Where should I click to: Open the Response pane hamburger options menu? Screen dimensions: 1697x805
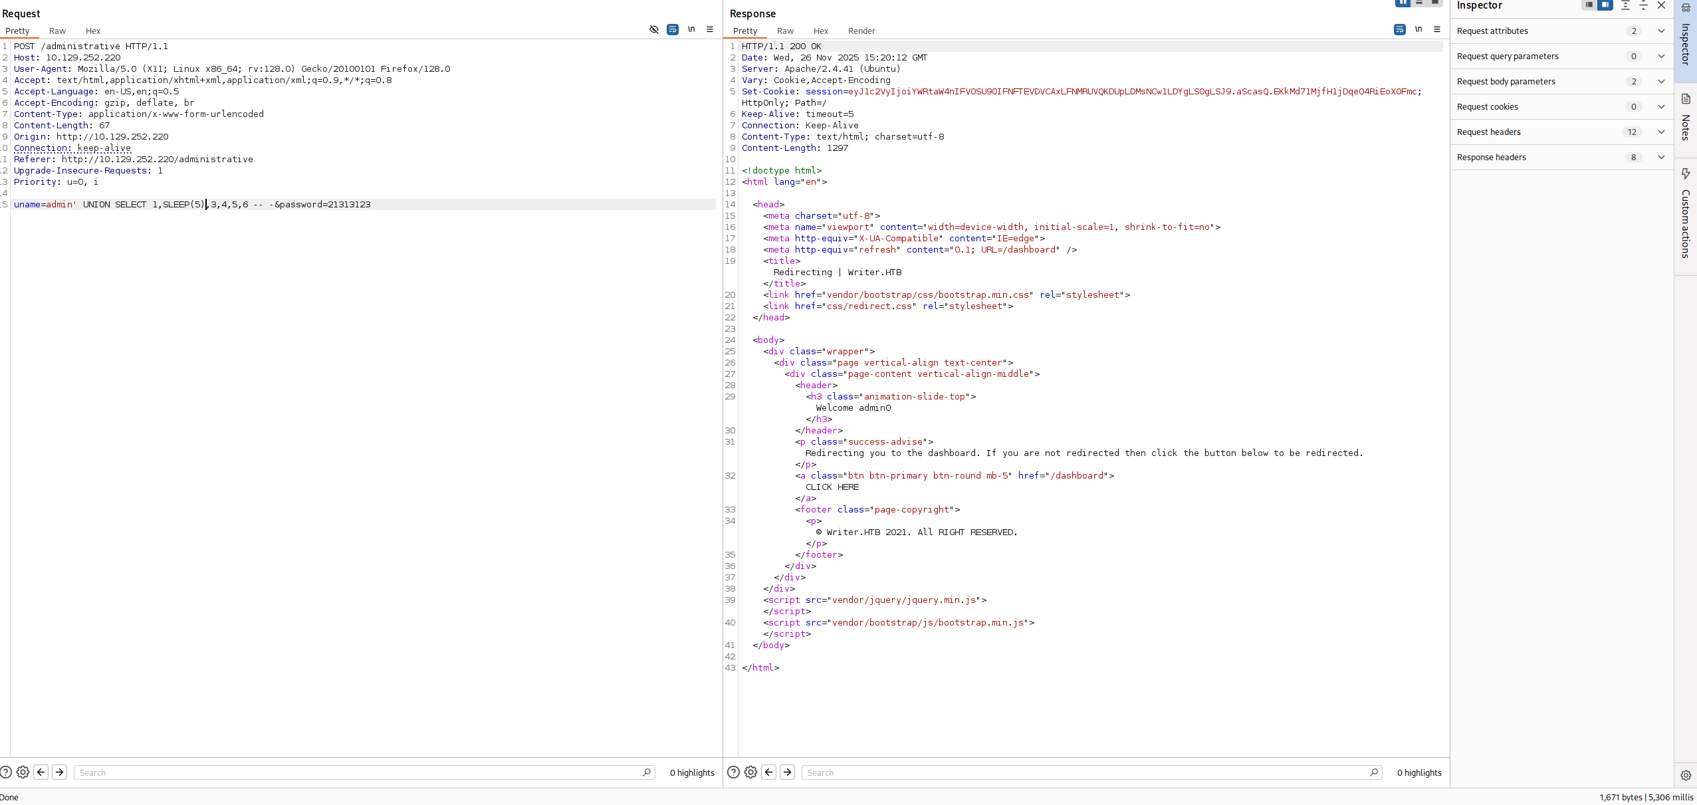[x=1437, y=29]
